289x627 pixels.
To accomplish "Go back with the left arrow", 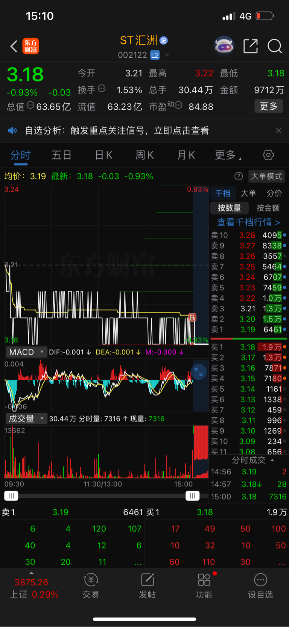I will (14, 46).
